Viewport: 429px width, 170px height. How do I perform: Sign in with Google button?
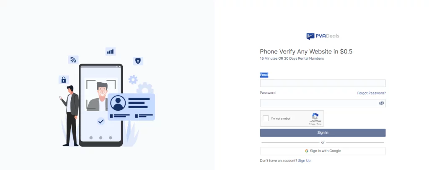point(323,151)
